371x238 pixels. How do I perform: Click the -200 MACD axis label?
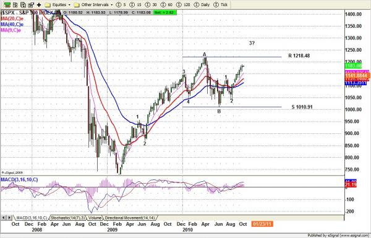point(349,211)
